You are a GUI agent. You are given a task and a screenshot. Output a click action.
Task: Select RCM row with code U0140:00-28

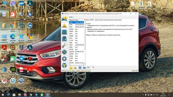[76, 45]
